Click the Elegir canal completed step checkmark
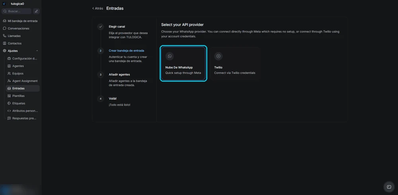The width and height of the screenshot is (398, 195). pyautogui.click(x=101, y=26)
